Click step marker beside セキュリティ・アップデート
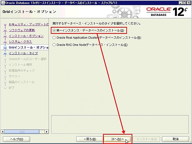Screen dimensions: 192x144 (5, 24)
